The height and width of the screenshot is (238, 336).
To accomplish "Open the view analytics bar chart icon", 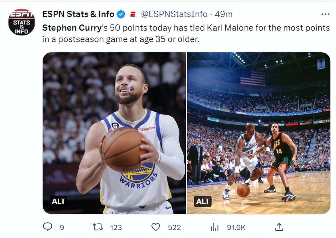I will 214,227.
